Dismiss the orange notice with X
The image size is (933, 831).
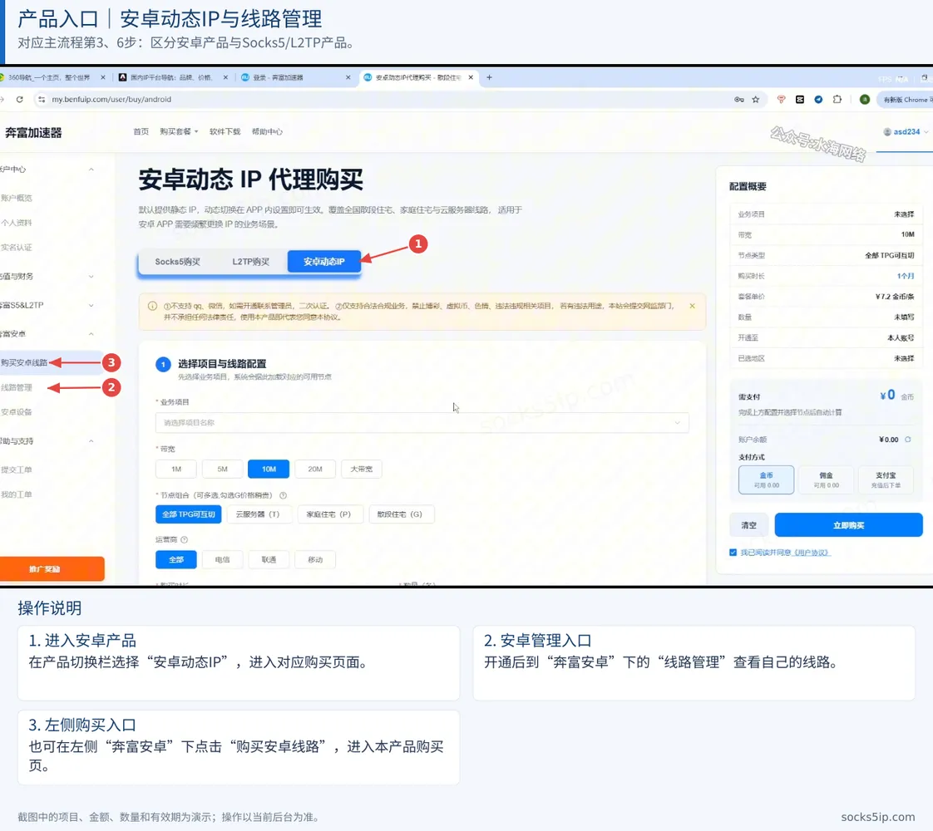(692, 306)
